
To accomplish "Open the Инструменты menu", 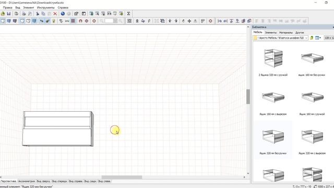I will point(46,7).
